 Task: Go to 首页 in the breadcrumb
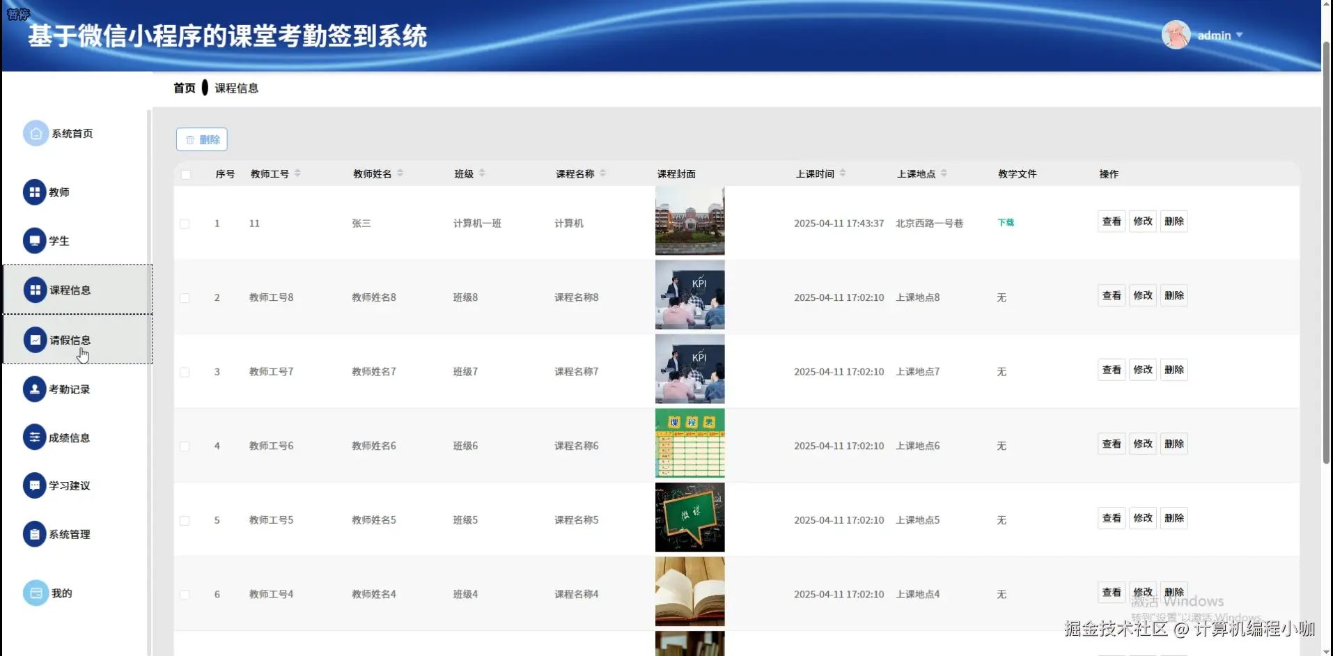point(183,87)
